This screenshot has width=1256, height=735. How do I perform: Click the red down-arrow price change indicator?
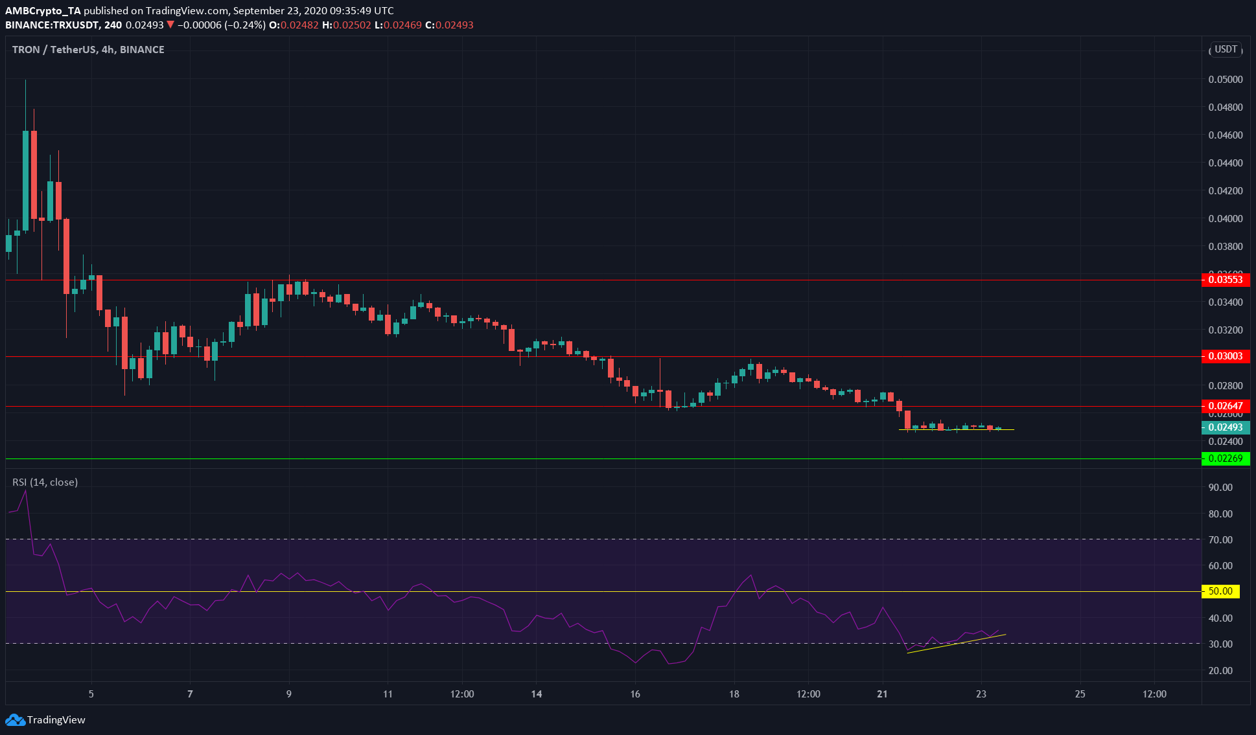point(170,25)
